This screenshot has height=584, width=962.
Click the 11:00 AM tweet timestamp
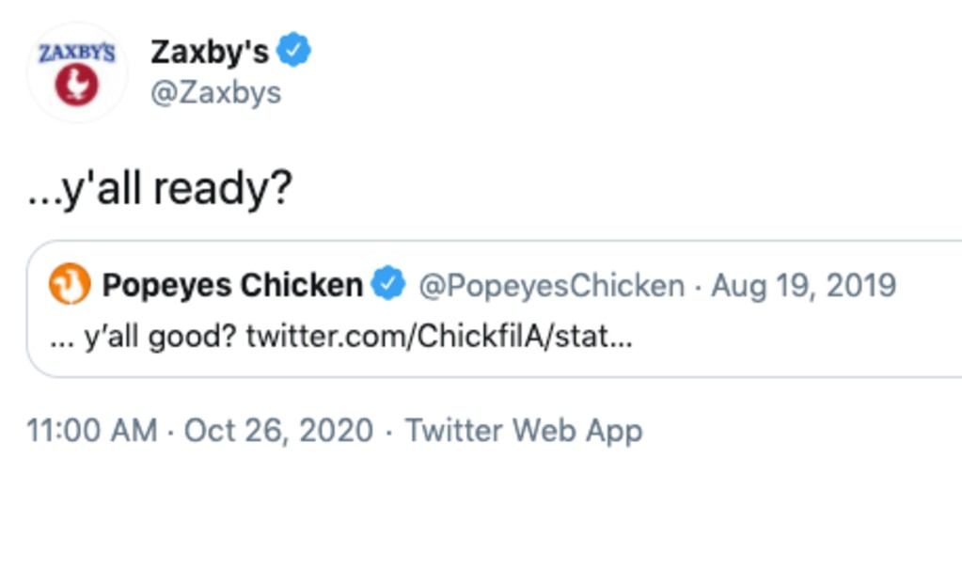[91, 430]
